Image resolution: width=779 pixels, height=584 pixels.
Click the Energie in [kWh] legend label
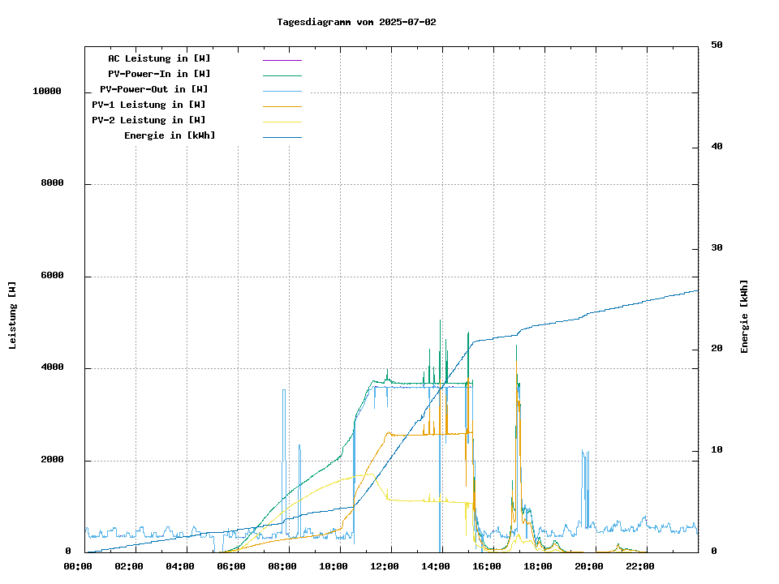point(170,135)
